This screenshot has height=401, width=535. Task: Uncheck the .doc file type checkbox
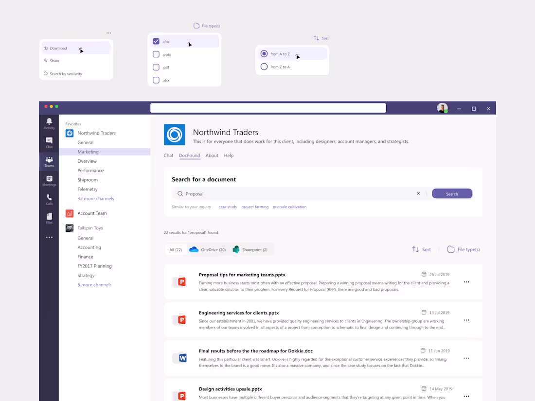[156, 41]
